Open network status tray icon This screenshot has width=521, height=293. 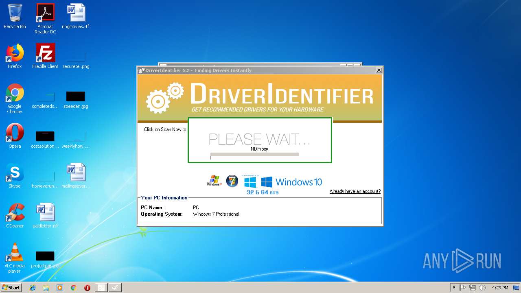(473, 288)
